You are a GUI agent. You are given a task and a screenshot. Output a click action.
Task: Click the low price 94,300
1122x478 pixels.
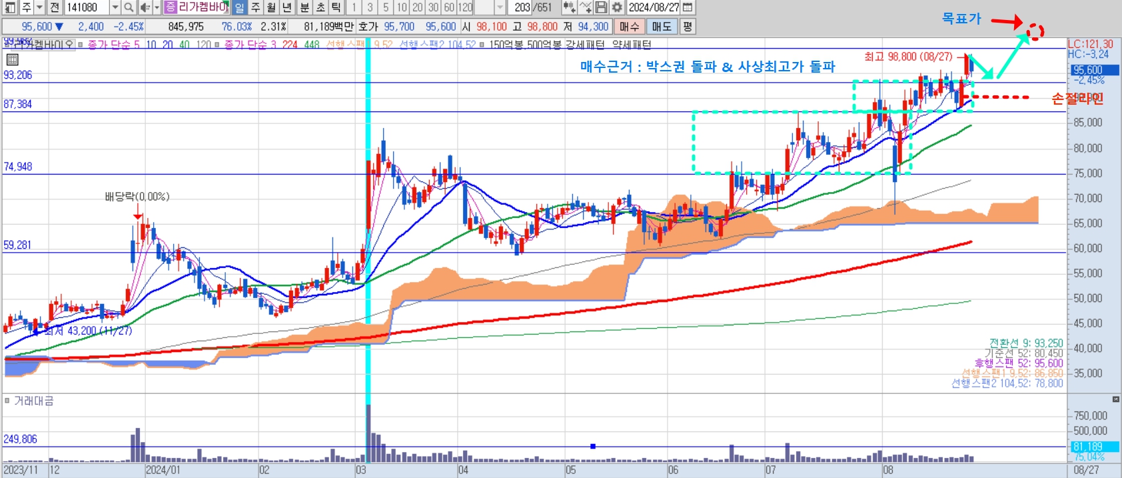click(x=593, y=27)
